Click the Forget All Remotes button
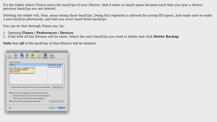The image size is (217, 122). coord(57,101)
